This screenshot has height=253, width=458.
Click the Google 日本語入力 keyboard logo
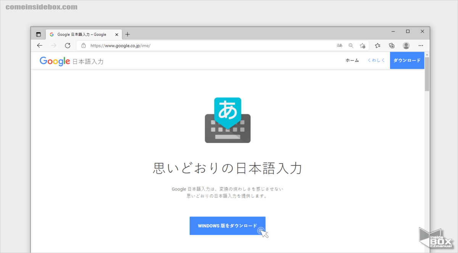coord(228,120)
